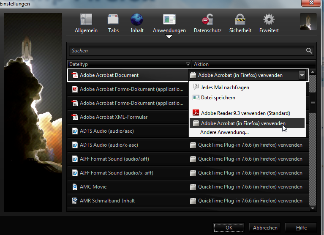The height and width of the screenshot is (235, 324).
Task: Choose 'Andere Anwendung...' entry
Action: tap(225, 132)
